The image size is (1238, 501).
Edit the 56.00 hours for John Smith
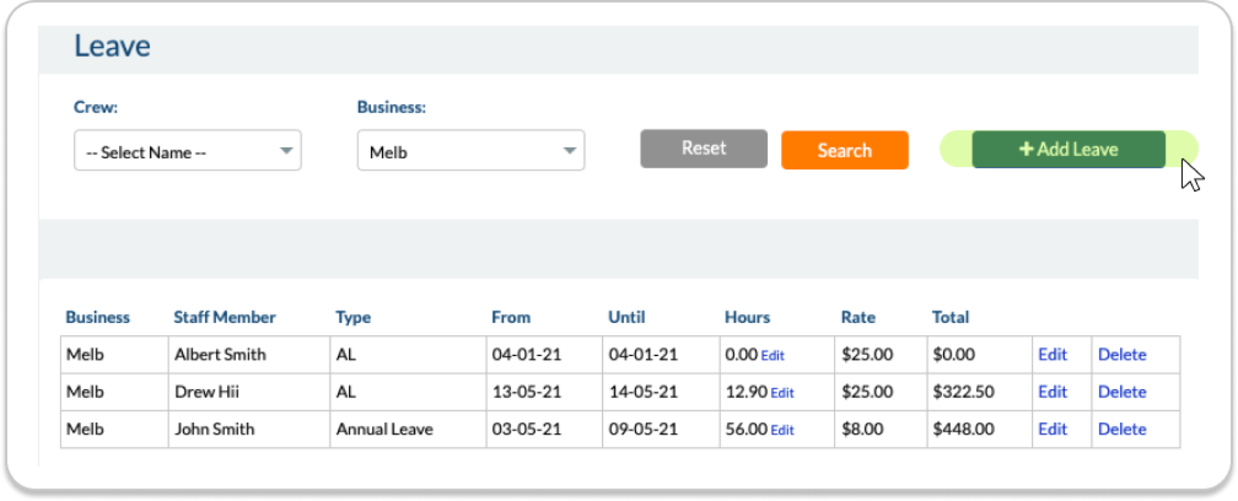point(782,430)
